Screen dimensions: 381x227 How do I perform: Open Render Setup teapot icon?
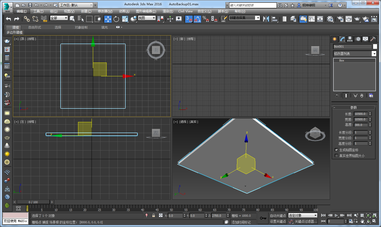click(x=341, y=19)
